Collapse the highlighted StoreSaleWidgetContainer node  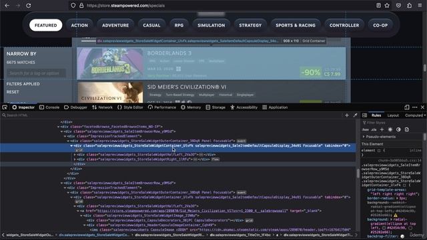click(71, 146)
